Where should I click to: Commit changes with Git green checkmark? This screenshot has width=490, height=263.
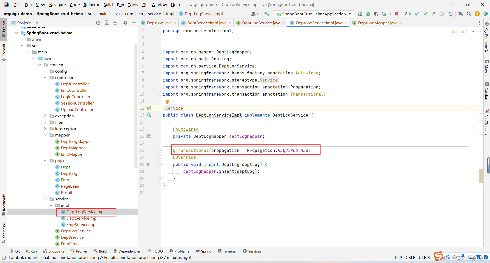(x=425, y=14)
